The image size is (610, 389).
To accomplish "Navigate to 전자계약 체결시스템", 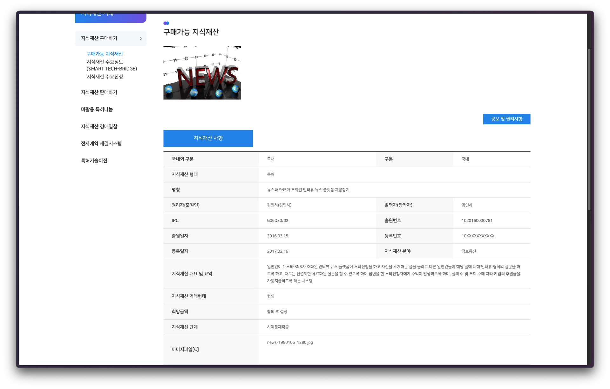I will pos(101,144).
